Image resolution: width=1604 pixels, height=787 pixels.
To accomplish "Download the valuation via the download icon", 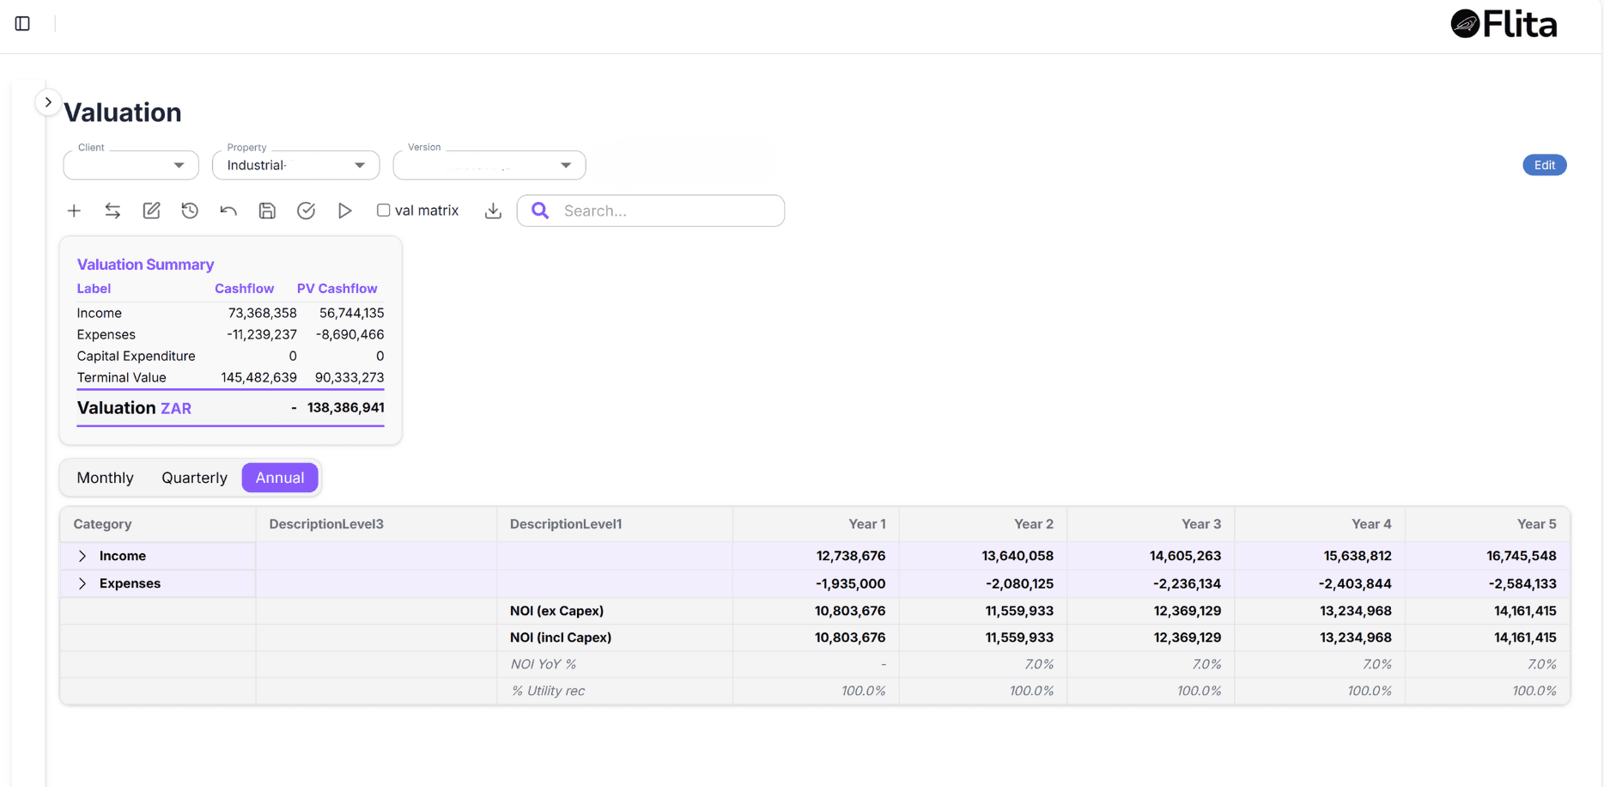I will coord(493,210).
